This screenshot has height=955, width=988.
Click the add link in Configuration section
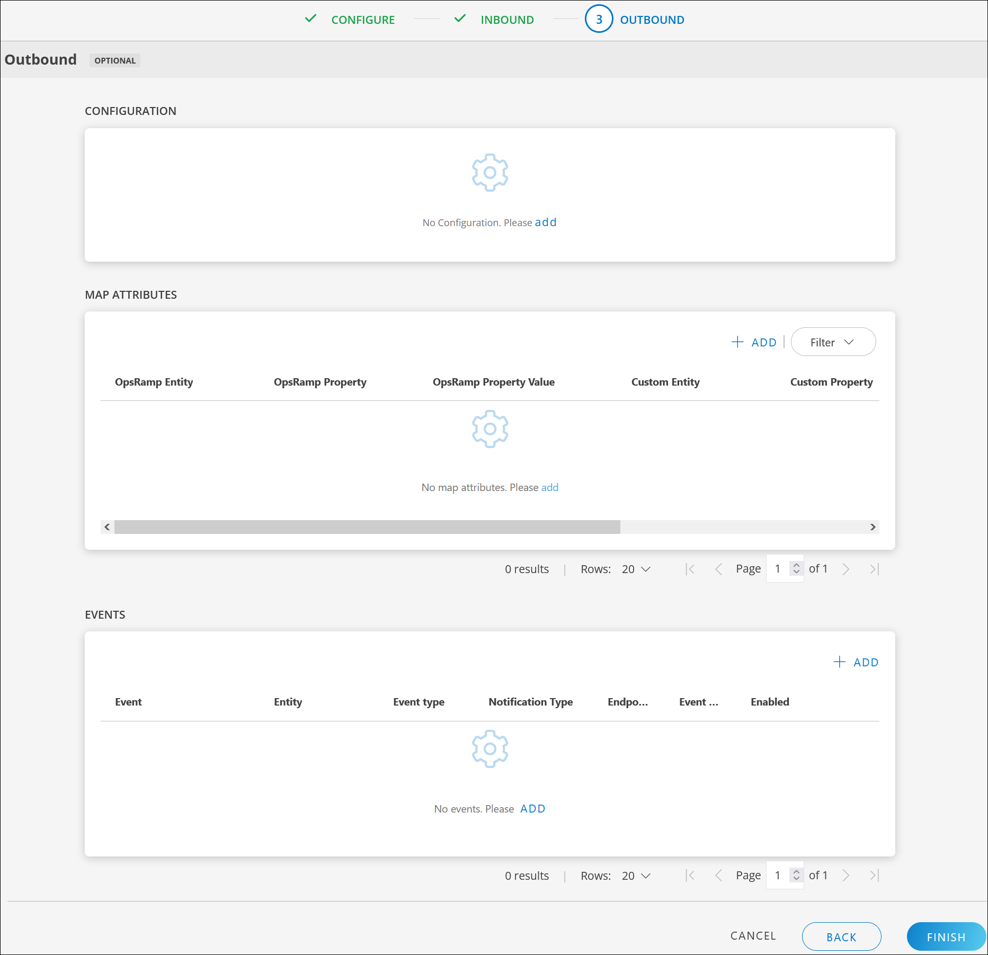545,222
